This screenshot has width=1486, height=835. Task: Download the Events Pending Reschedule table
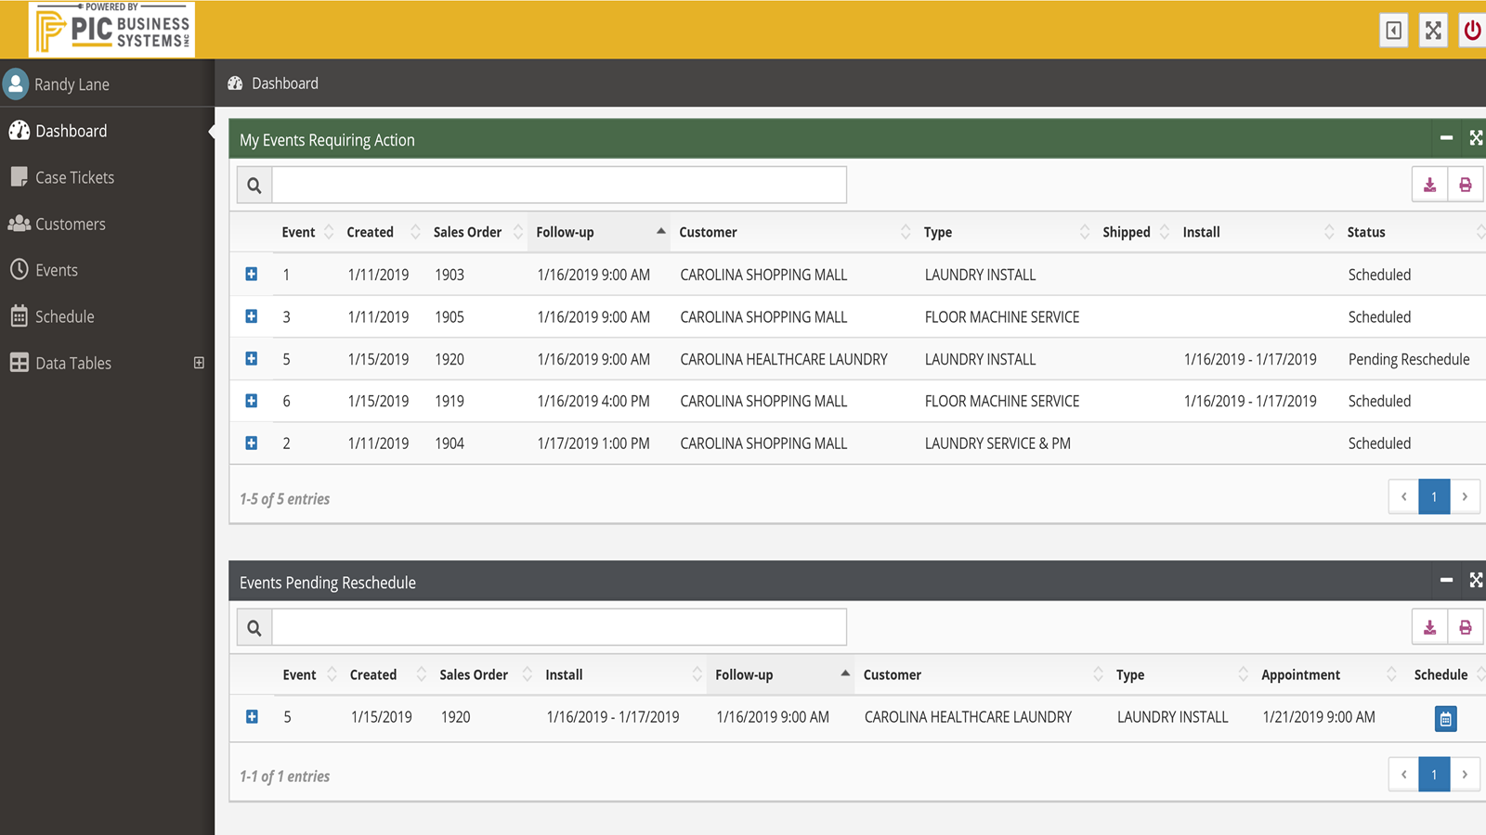(1429, 627)
